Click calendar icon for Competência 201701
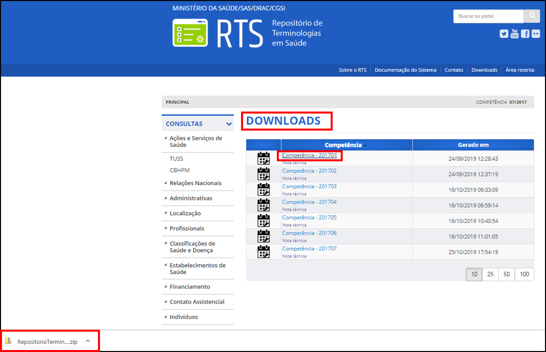 coord(263,158)
